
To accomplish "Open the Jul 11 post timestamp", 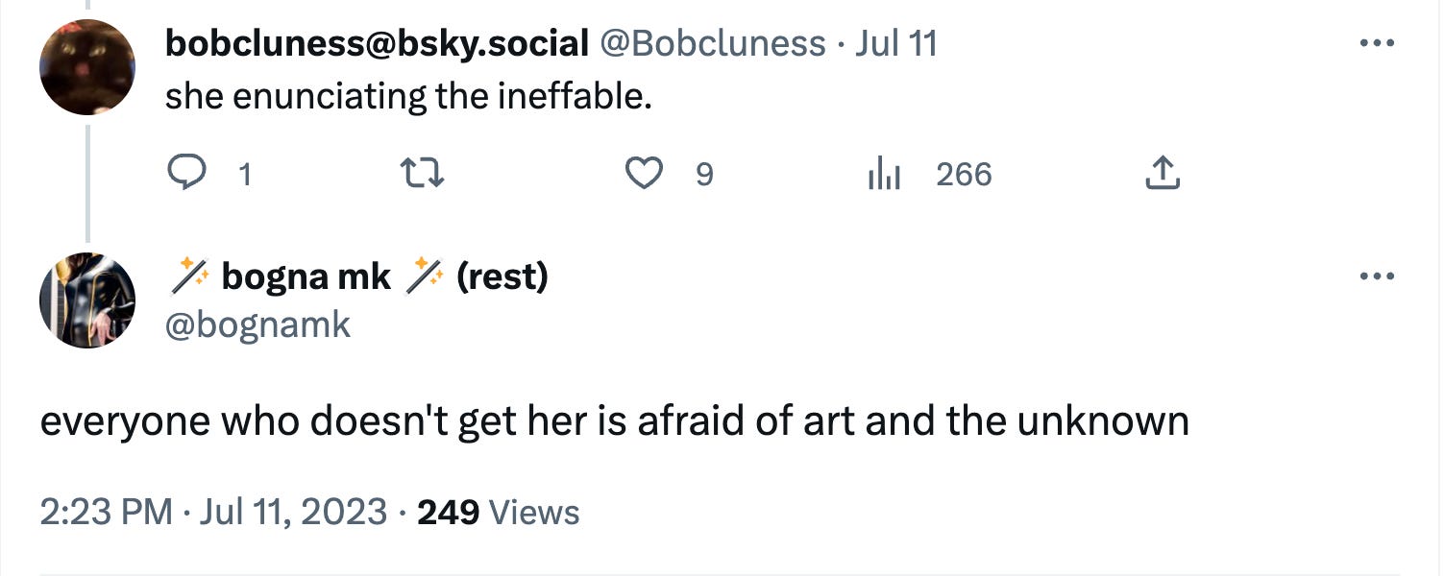I will click(895, 43).
